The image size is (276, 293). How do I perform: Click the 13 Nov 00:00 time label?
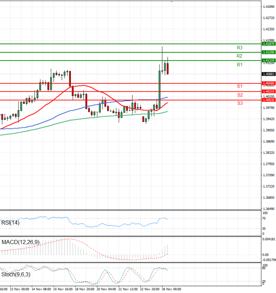click(x=20, y=289)
